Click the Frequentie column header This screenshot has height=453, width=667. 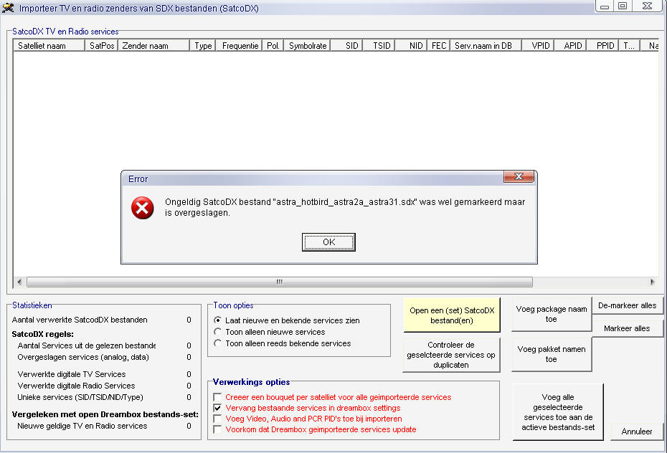[240, 45]
